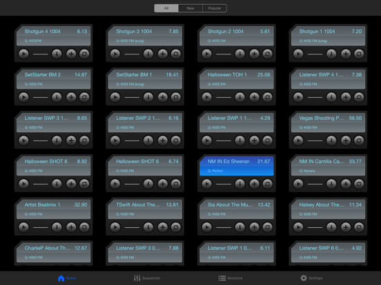Image resolution: width=381 pixels, height=285 pixels.
Task: Click the refresh icon on Listener SWP 2 1...
Action: (x=176, y=140)
